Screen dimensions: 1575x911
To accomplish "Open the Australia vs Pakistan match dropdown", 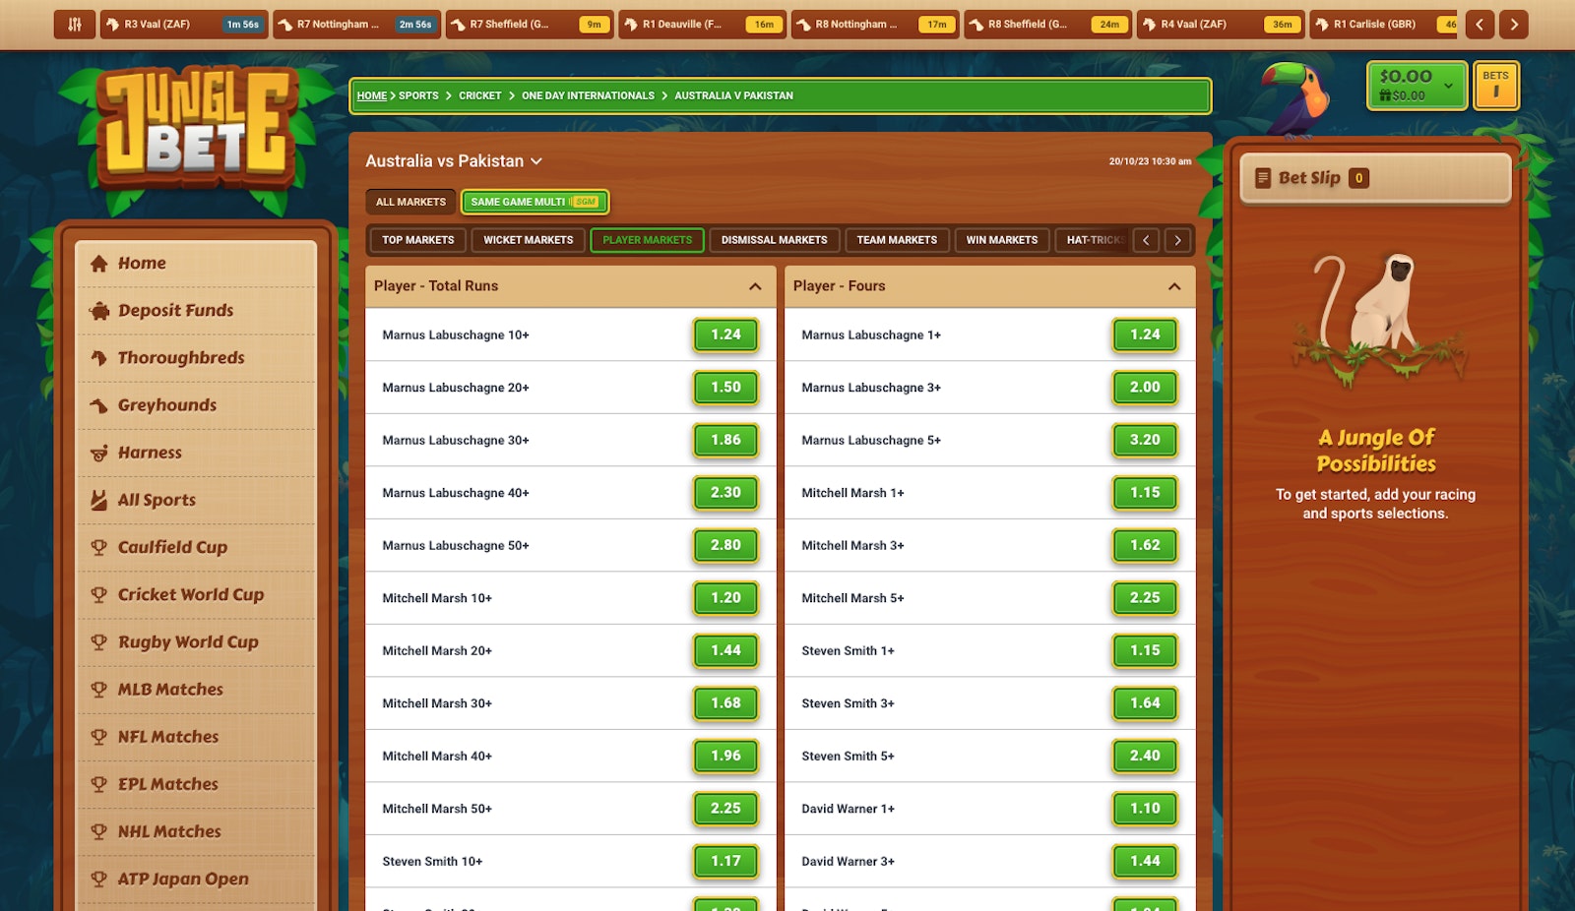I will 536,160.
